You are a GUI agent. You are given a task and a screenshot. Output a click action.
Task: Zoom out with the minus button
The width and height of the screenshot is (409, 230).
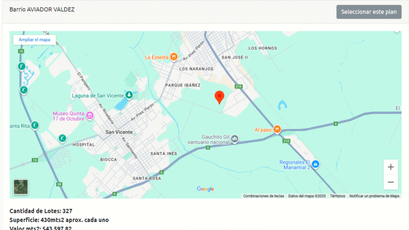pos(391,182)
